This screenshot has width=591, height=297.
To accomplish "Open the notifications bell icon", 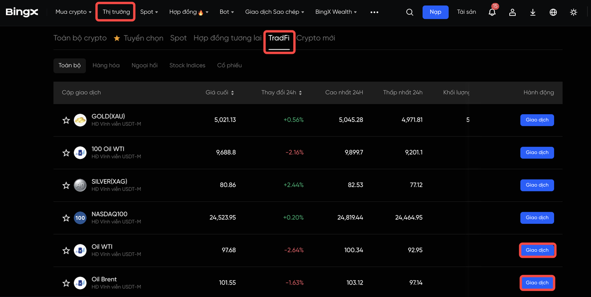I will click(x=492, y=12).
